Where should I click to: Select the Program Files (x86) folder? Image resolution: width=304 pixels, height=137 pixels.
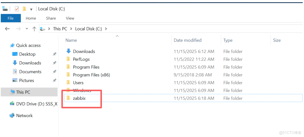(91, 75)
